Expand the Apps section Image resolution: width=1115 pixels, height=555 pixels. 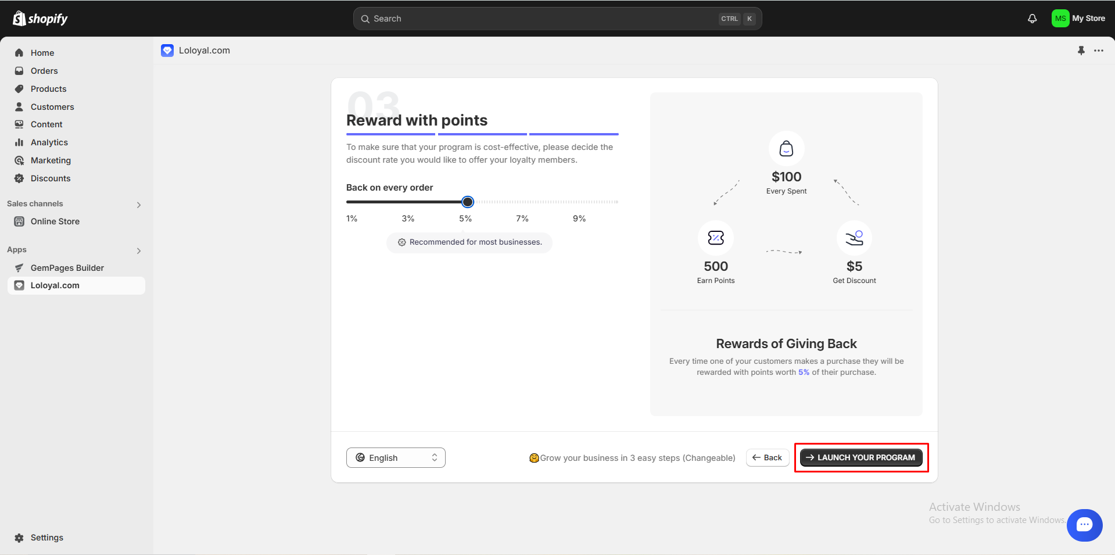[x=139, y=250]
